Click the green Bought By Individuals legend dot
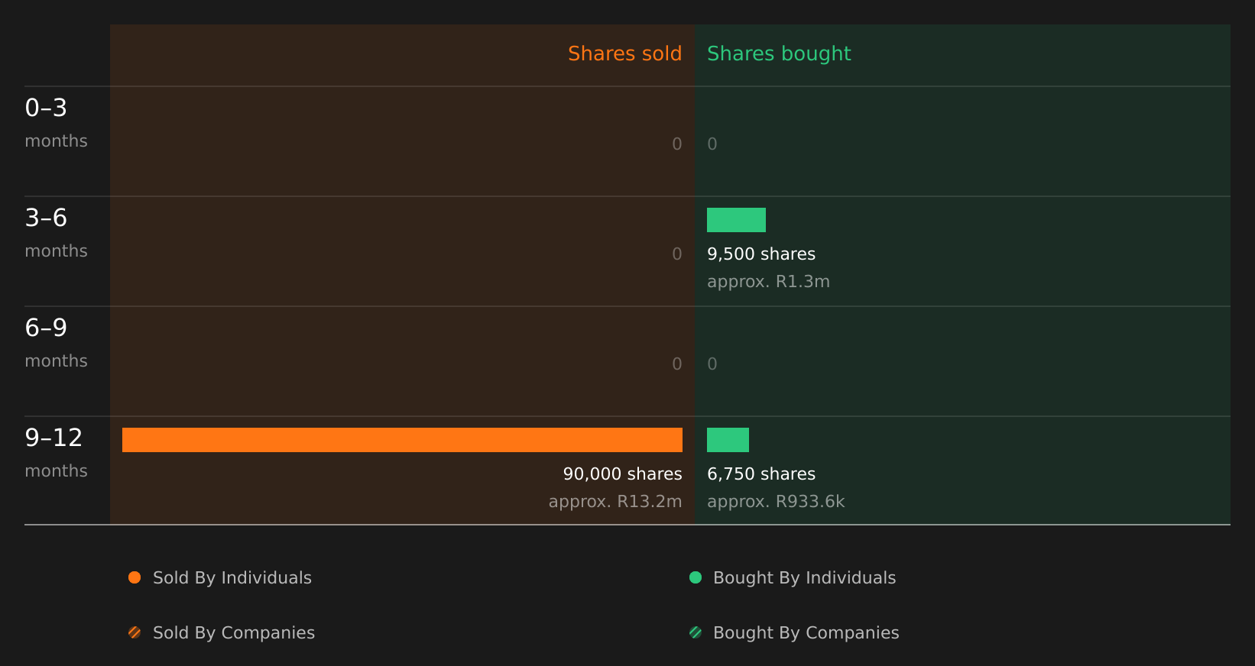The height and width of the screenshot is (666, 1255). (696, 577)
